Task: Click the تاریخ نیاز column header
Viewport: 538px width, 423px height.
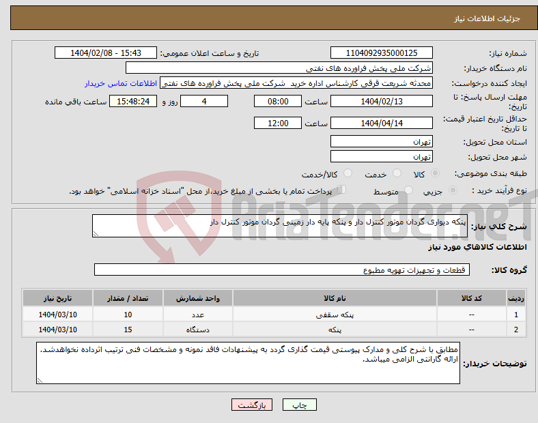Action: [57, 298]
